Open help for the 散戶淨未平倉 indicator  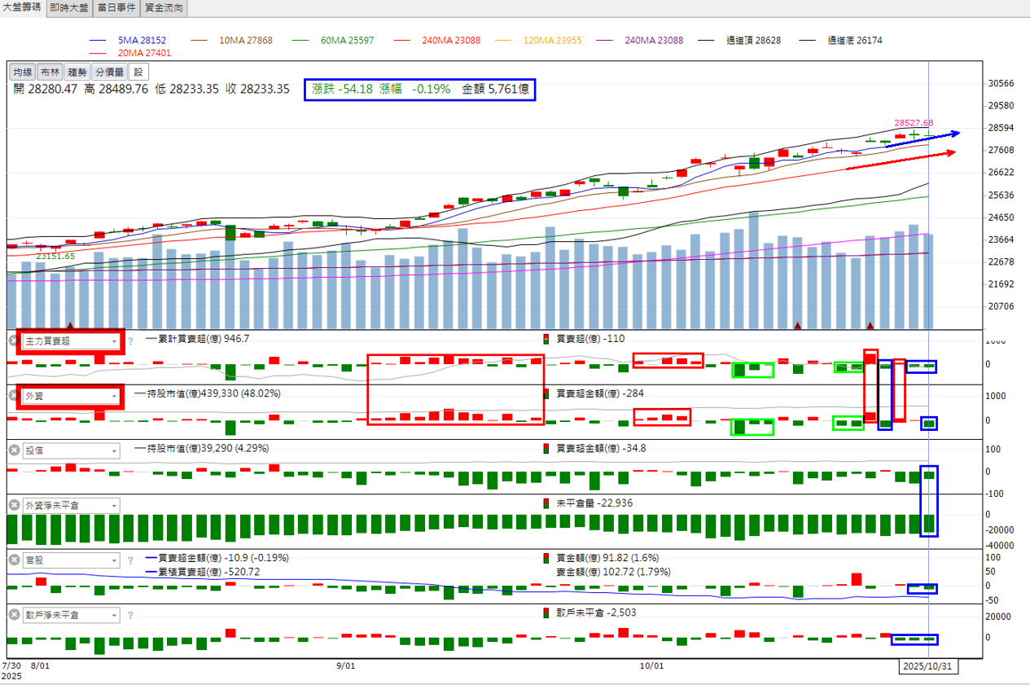[x=129, y=616]
